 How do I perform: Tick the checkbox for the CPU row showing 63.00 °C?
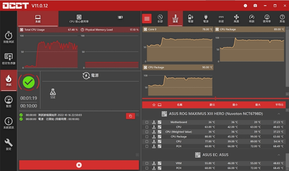pyautogui.click(x=147, y=127)
